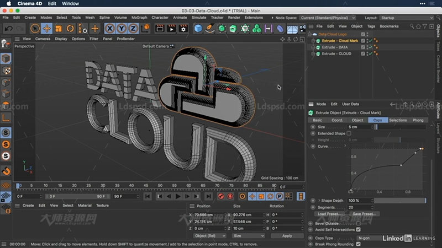Open the MoGraph Cloner green cubes icon
The height and width of the screenshot is (248, 442).
(x=256, y=29)
